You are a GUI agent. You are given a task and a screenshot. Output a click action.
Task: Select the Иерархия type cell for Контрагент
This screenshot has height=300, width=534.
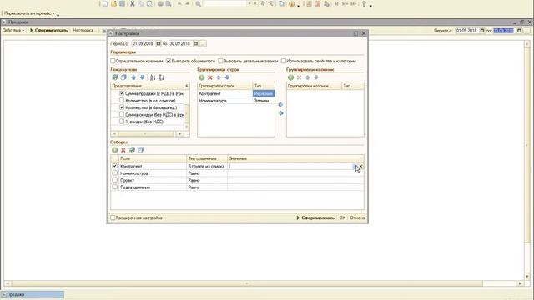point(264,93)
